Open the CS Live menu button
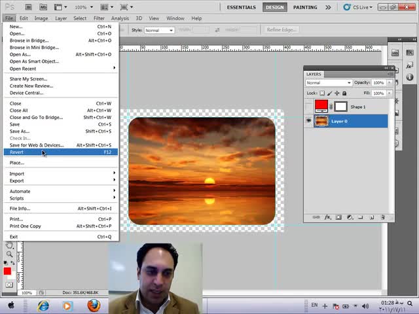 [362, 7]
